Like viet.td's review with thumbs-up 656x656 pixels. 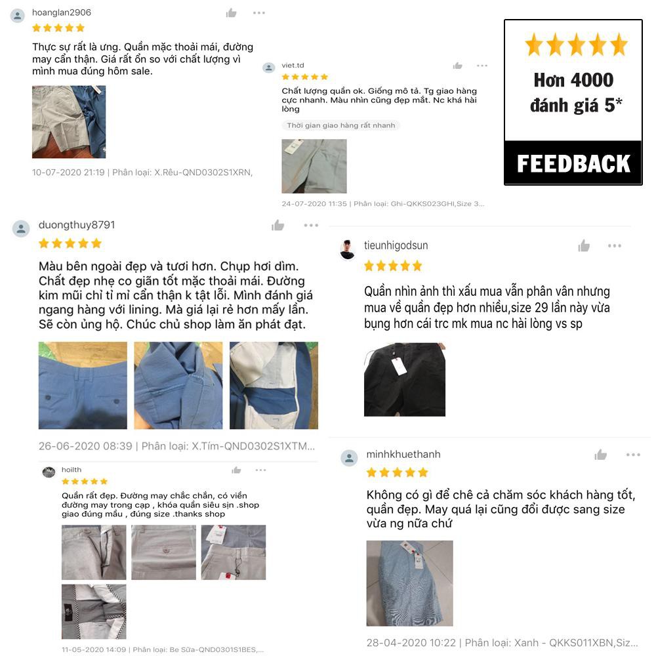(x=458, y=66)
